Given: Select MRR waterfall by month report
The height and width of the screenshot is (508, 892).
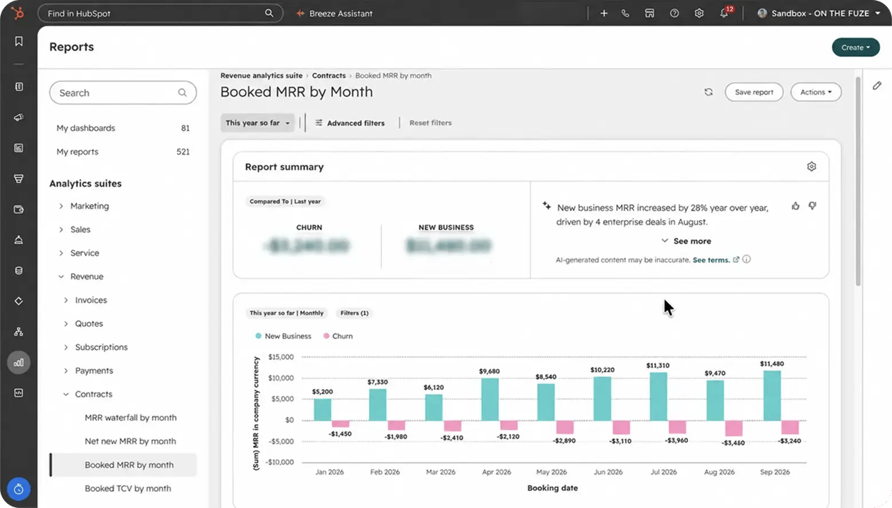Looking at the screenshot, I should (130, 418).
